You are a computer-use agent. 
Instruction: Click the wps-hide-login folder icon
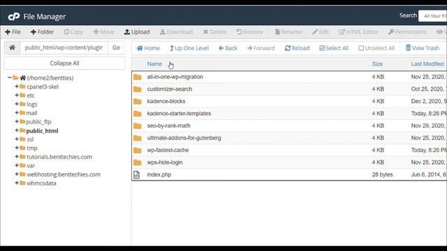point(138,162)
